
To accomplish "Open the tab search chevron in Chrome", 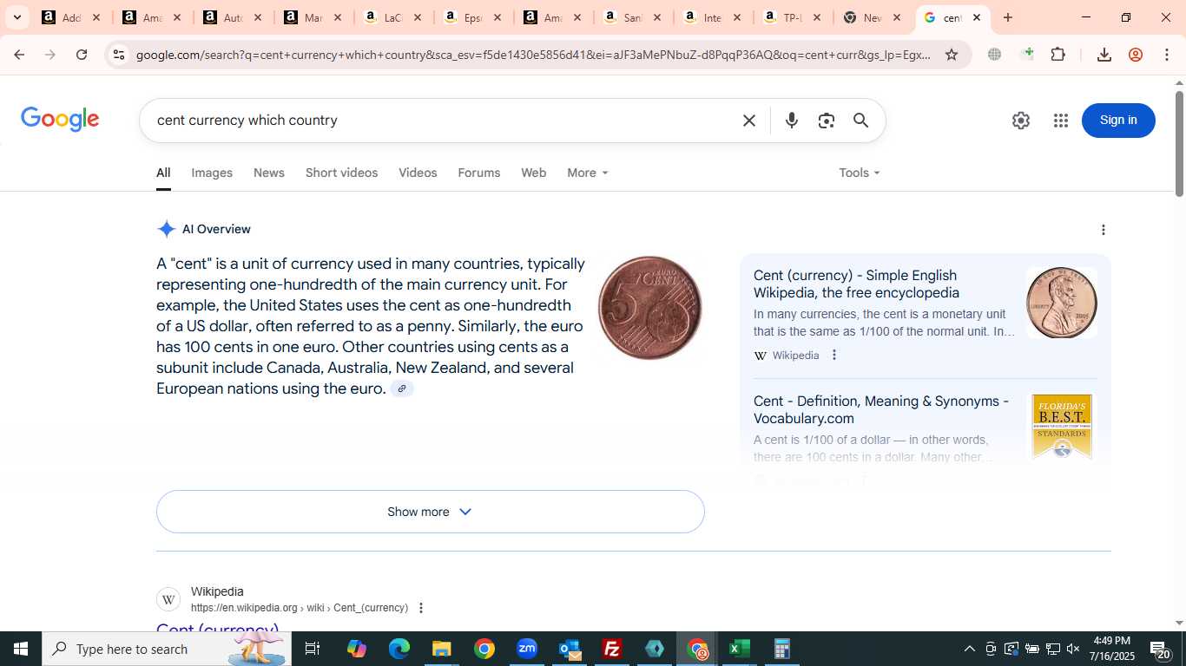I will click(16, 17).
